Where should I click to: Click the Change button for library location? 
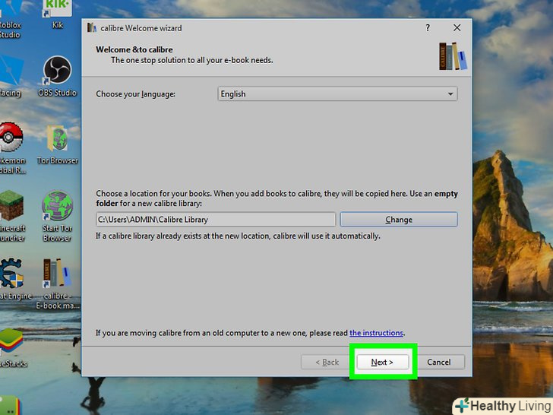[x=399, y=220]
